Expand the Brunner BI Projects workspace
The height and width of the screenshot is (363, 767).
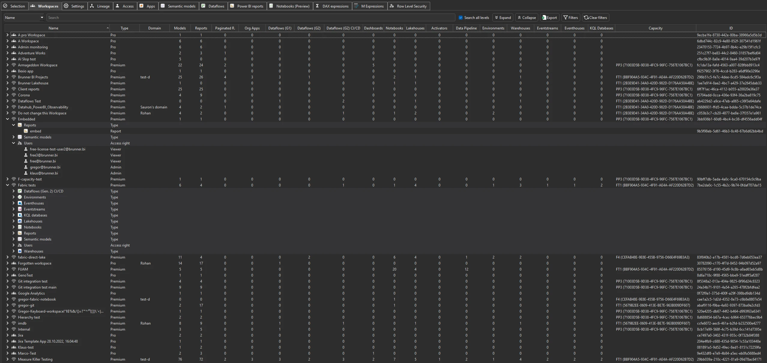(8, 77)
